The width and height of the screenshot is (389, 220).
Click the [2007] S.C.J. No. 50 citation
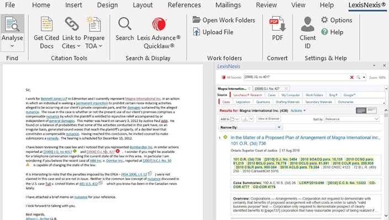click(x=157, y=161)
